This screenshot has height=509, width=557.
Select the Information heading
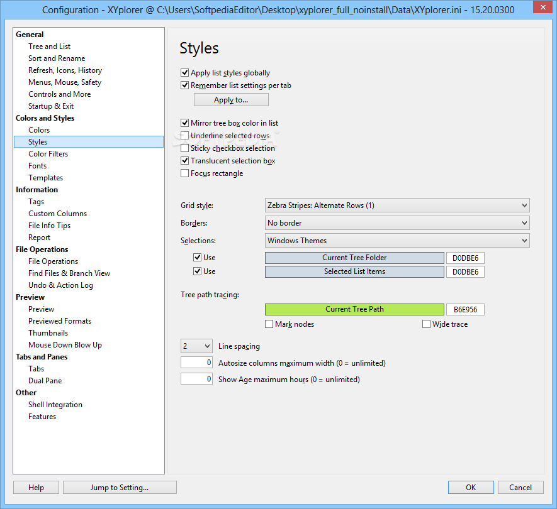[x=37, y=190]
